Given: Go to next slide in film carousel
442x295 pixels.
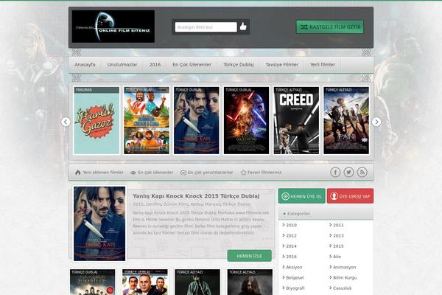Looking at the screenshot, I should point(376,122).
